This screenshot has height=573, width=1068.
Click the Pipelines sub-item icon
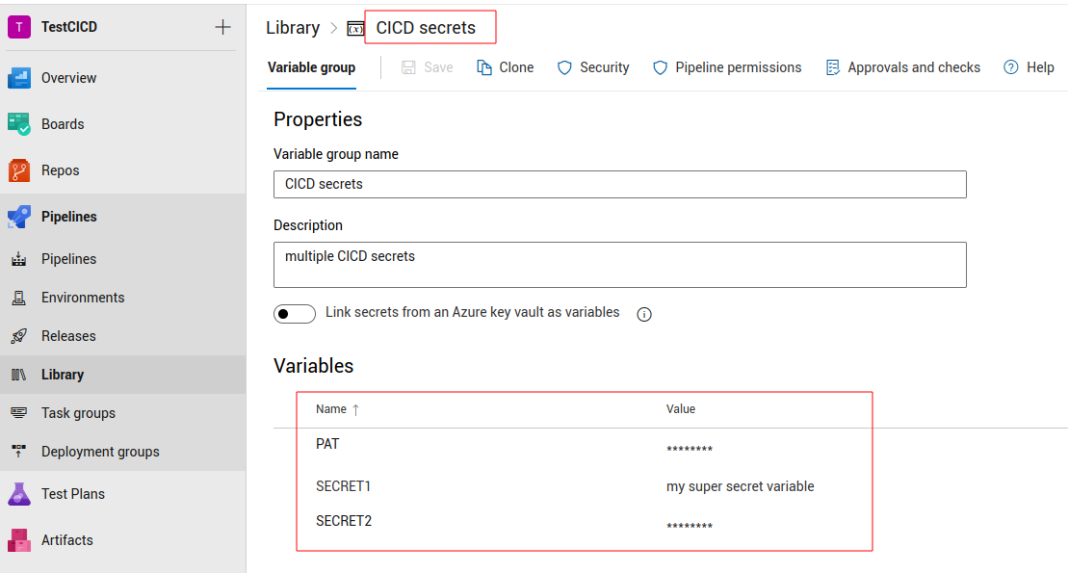point(19,259)
